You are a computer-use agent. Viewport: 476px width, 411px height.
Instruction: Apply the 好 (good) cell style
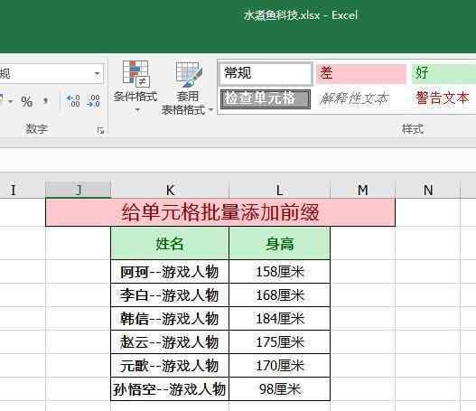click(443, 73)
